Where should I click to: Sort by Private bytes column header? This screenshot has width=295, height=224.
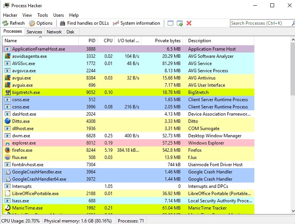click(168, 41)
